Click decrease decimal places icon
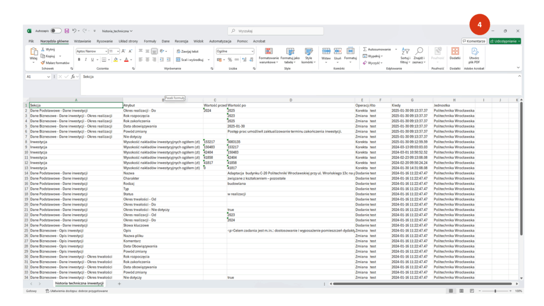Image resolution: width=544 pixels, height=306 pixels. pos(251,59)
